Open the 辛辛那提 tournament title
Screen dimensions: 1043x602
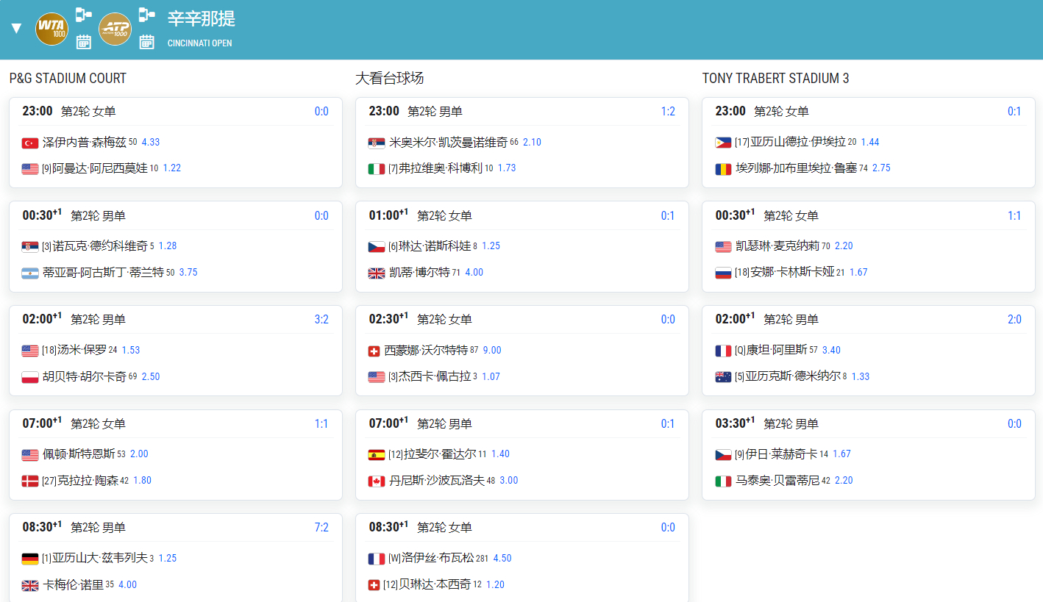click(202, 20)
